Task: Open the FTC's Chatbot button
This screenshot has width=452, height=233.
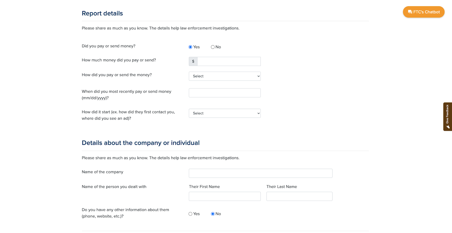Action: point(423,12)
